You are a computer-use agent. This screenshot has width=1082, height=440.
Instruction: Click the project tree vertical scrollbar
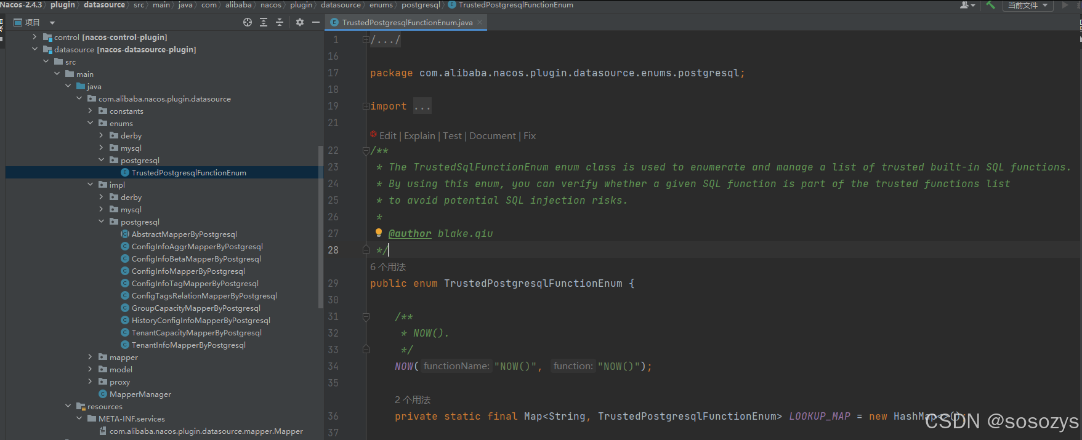(320, 226)
